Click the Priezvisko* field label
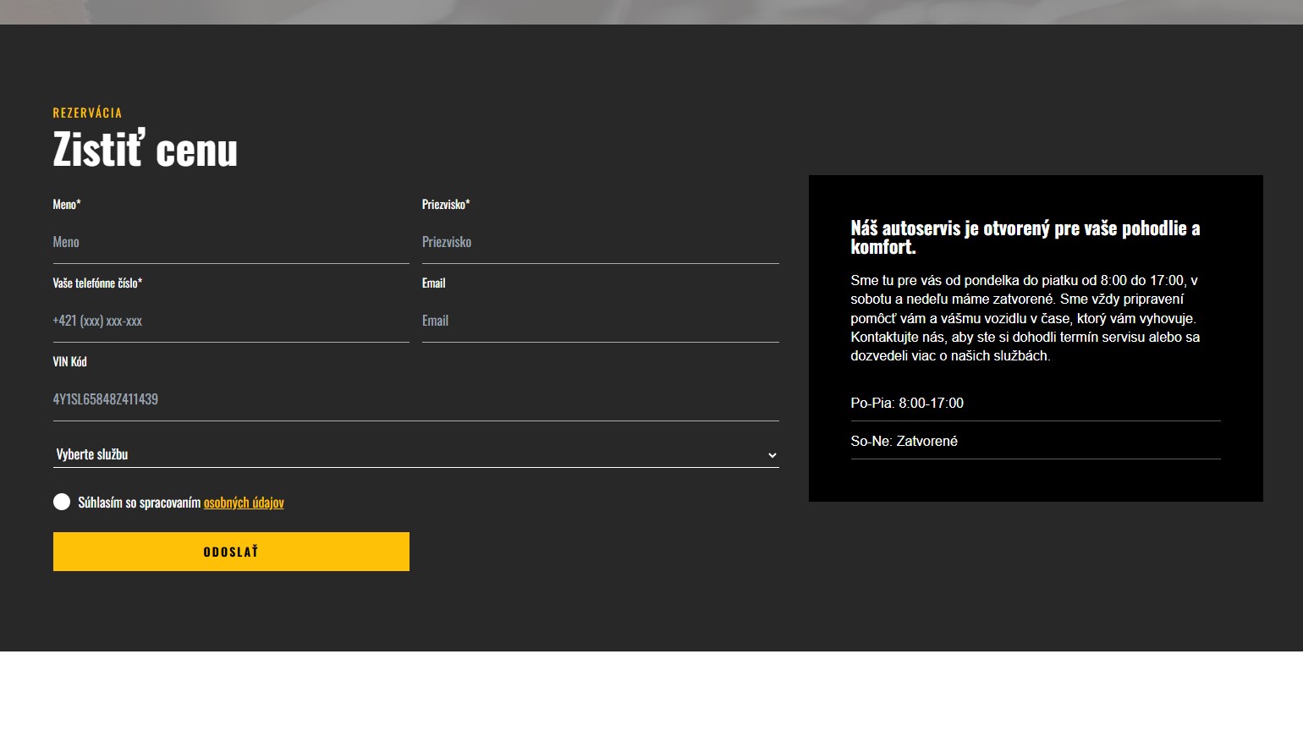 tap(446, 204)
